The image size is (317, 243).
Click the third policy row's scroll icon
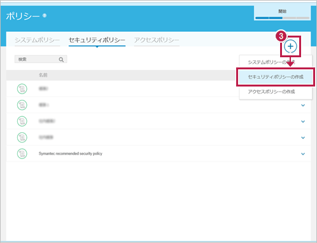pos(22,121)
